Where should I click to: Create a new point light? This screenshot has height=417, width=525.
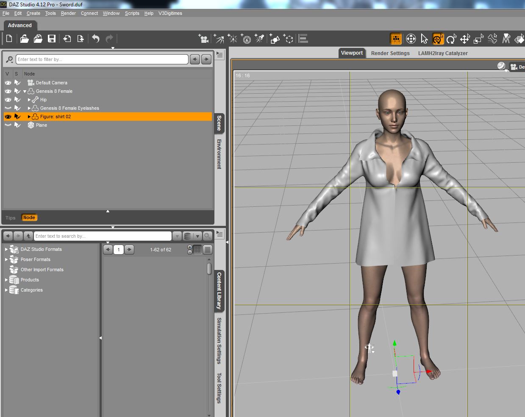232,39
